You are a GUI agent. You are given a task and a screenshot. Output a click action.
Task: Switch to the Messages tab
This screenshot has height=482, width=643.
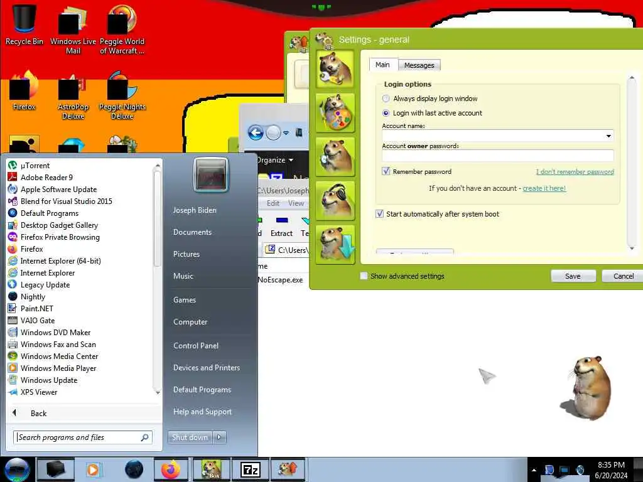click(419, 65)
